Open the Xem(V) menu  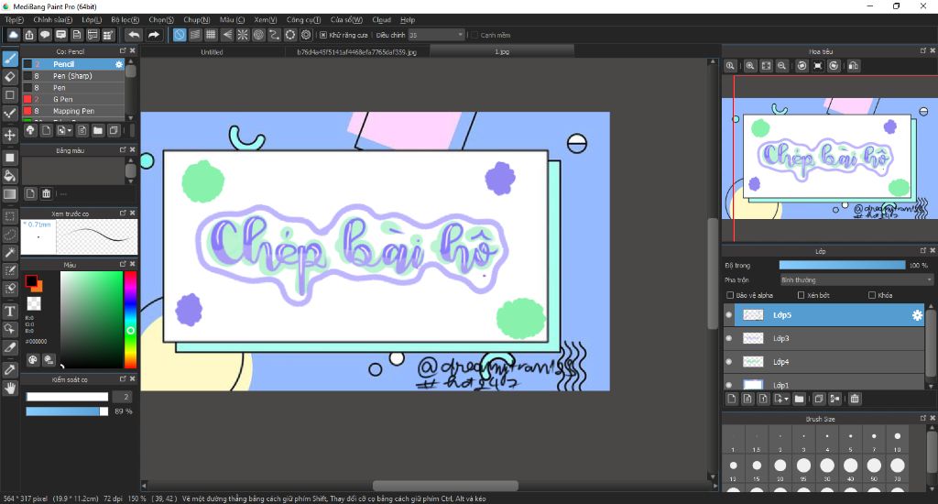point(266,20)
